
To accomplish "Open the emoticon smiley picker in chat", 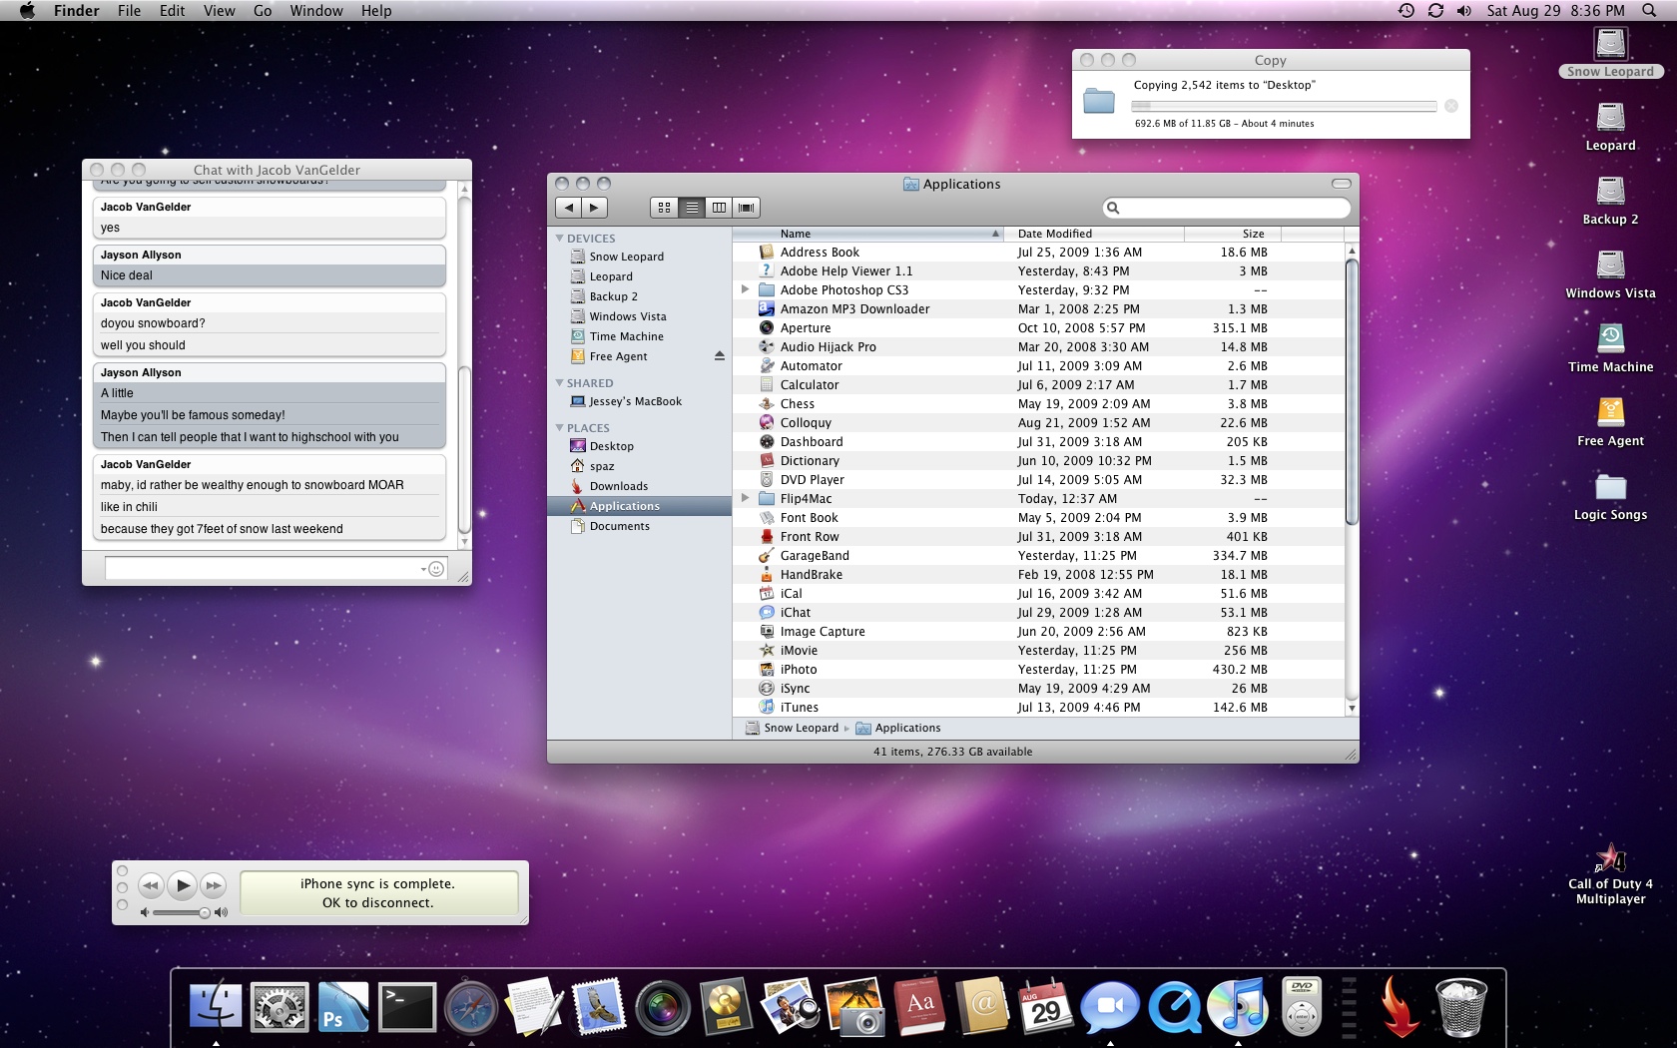I will [436, 569].
